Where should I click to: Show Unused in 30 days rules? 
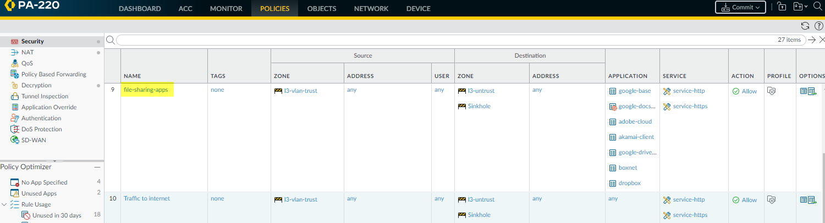tap(57, 215)
